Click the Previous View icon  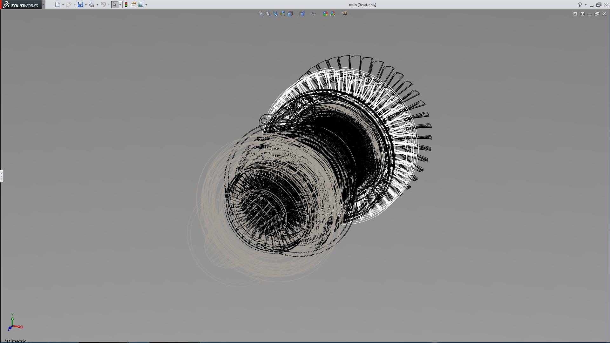(x=275, y=14)
